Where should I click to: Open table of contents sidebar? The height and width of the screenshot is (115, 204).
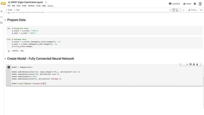point(1,11)
